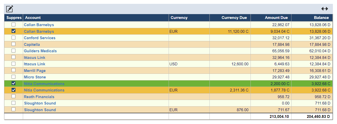Image resolution: width=337 pixels, height=124 pixels.
Task: Sort by the Amount Due column header
Action: coord(276,18)
